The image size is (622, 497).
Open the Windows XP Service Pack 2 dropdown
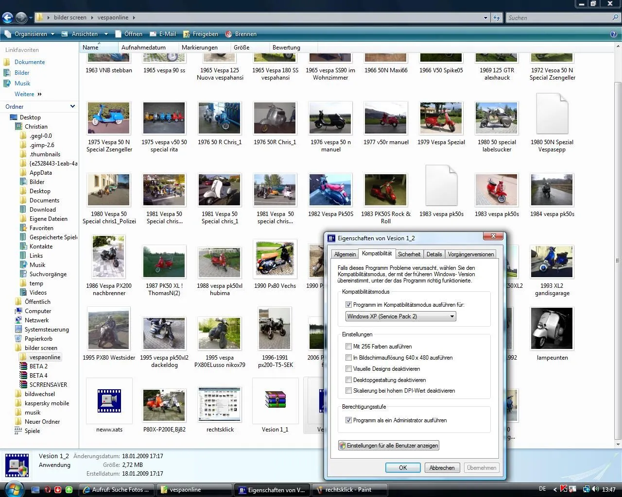coord(400,316)
